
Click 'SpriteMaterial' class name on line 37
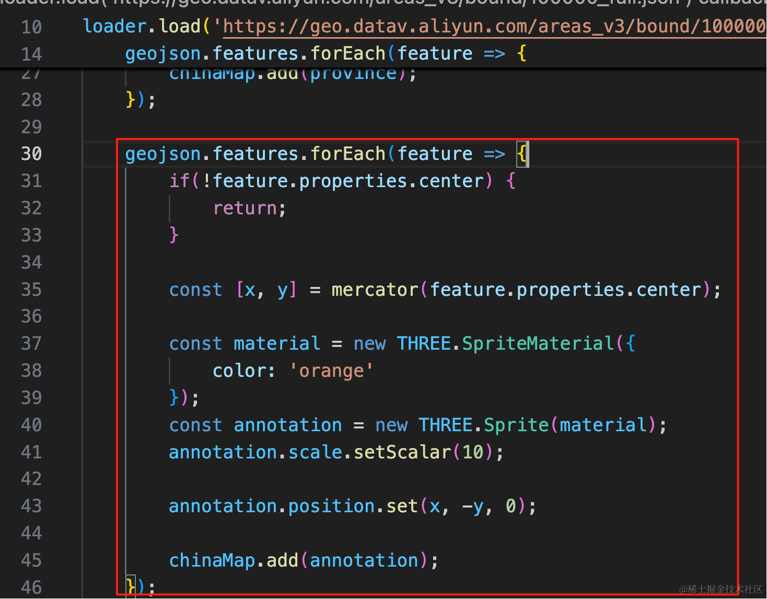[x=538, y=343]
